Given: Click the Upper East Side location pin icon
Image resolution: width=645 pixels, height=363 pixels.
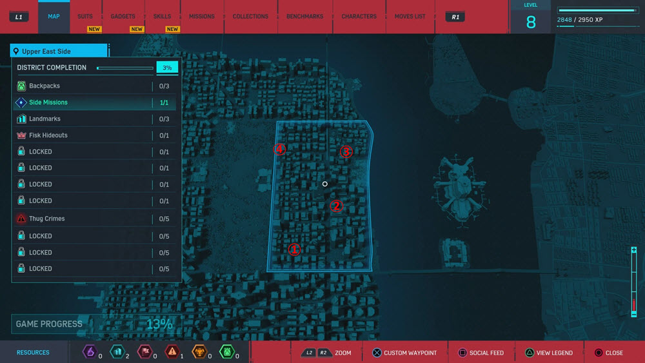Looking at the screenshot, I should click(16, 52).
